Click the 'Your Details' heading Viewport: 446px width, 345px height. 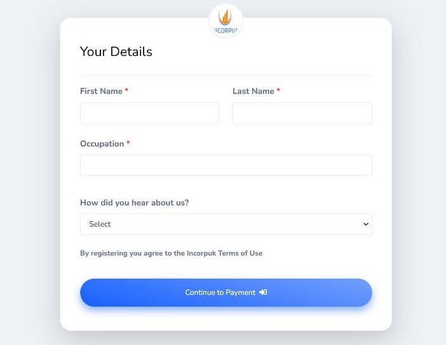pyautogui.click(x=116, y=51)
